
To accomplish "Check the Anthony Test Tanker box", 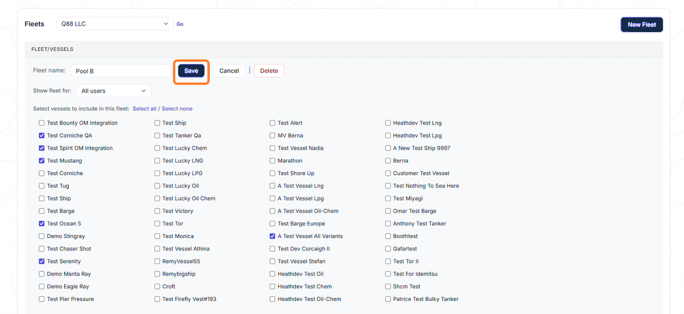I will click(388, 223).
